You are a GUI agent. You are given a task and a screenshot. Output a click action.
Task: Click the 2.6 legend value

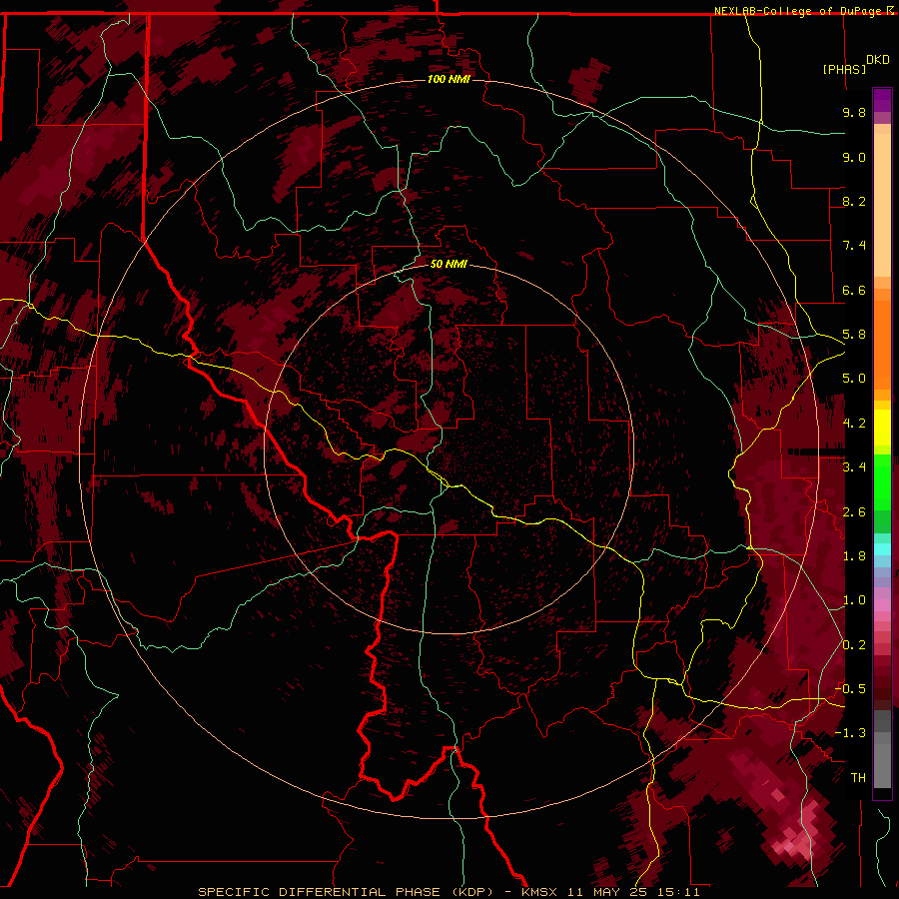click(x=854, y=512)
